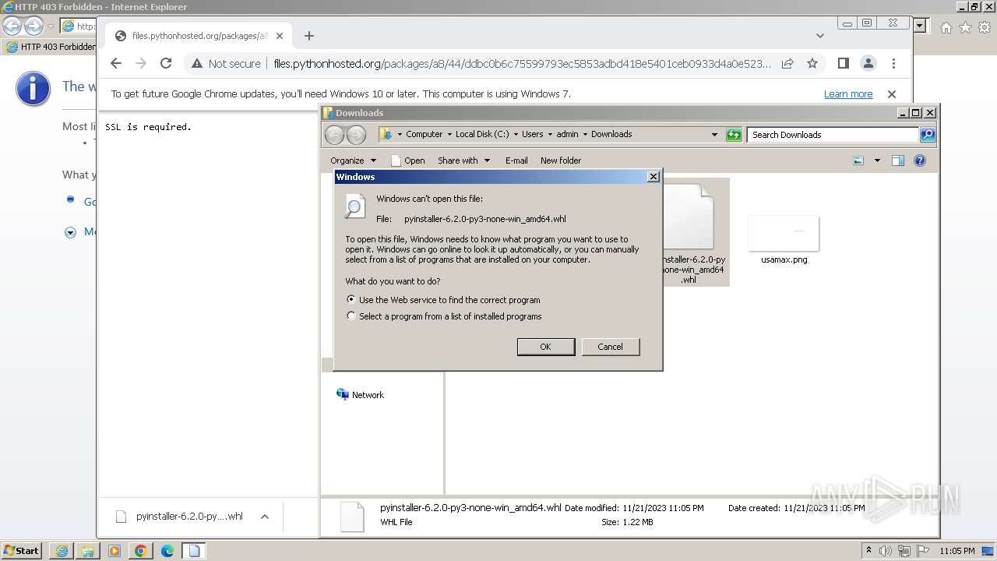Go forward in Explorer window
The height and width of the screenshot is (561, 997).
point(356,135)
